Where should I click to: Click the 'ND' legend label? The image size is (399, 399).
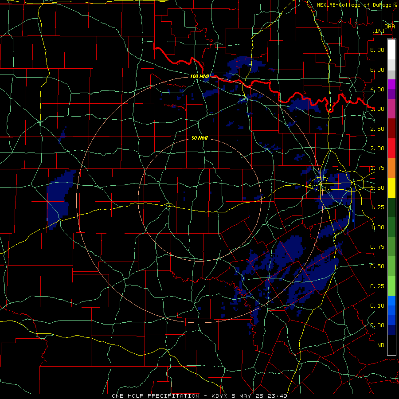(x=381, y=345)
